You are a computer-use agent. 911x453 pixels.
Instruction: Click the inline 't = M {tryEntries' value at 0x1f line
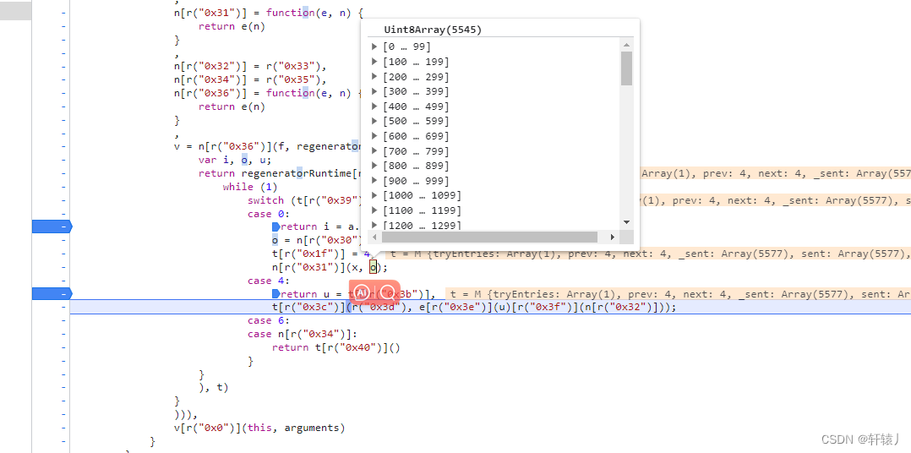click(648, 254)
